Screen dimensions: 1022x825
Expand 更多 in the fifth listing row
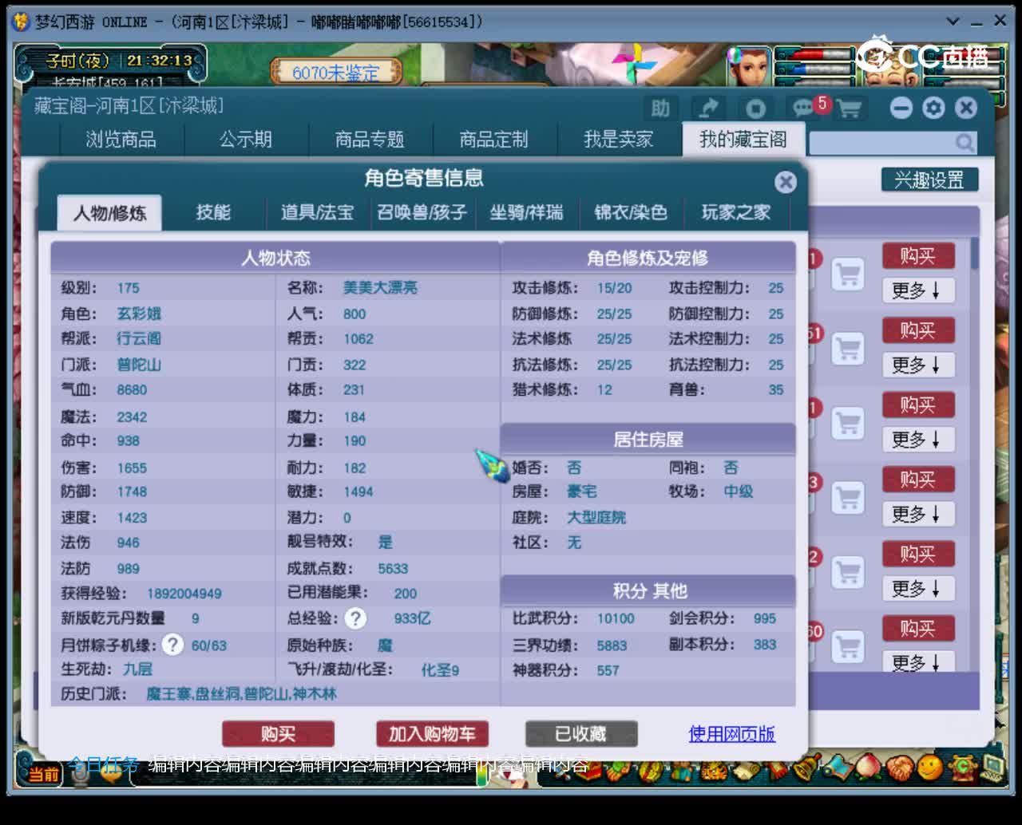pyautogui.click(x=917, y=588)
